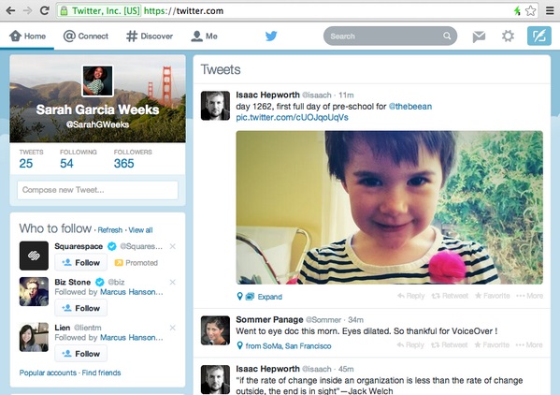560x395 pixels.
Task: Dismiss the Squarespace suggestion
Action: pos(173,246)
